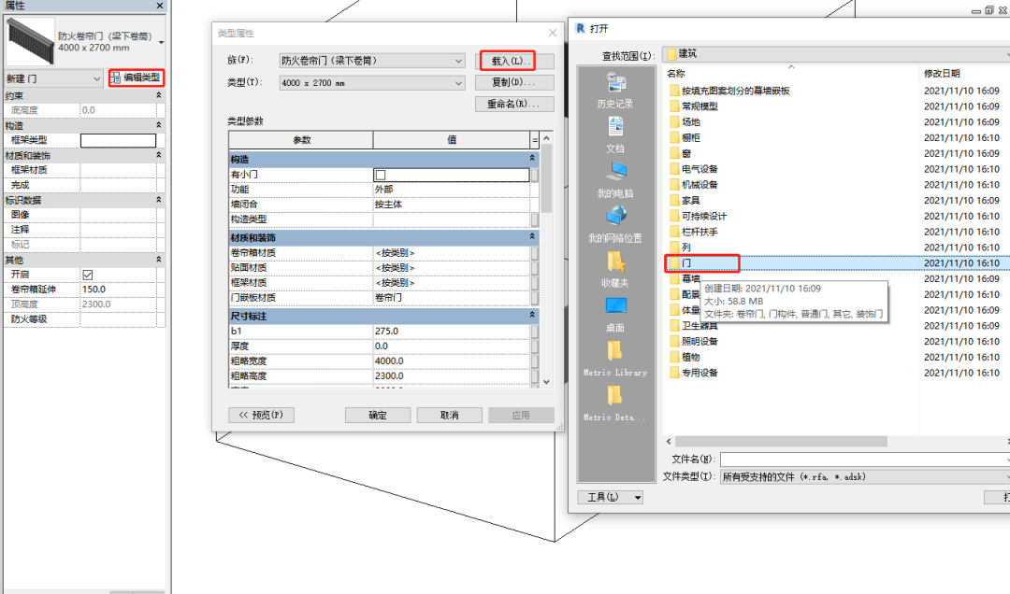Select the 专用设备 folder

coord(693,373)
